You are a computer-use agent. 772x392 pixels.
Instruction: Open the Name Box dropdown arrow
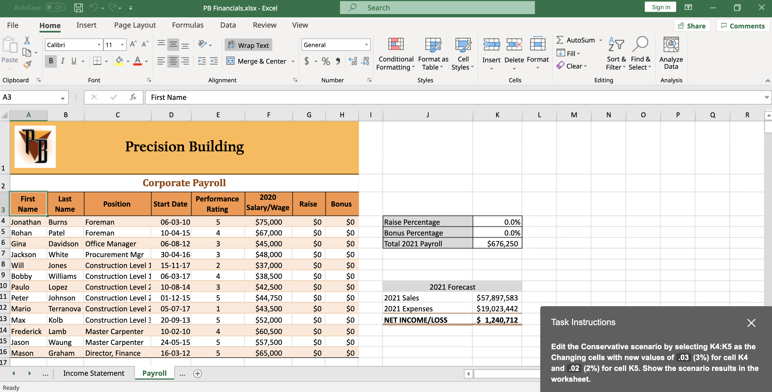[x=63, y=98]
